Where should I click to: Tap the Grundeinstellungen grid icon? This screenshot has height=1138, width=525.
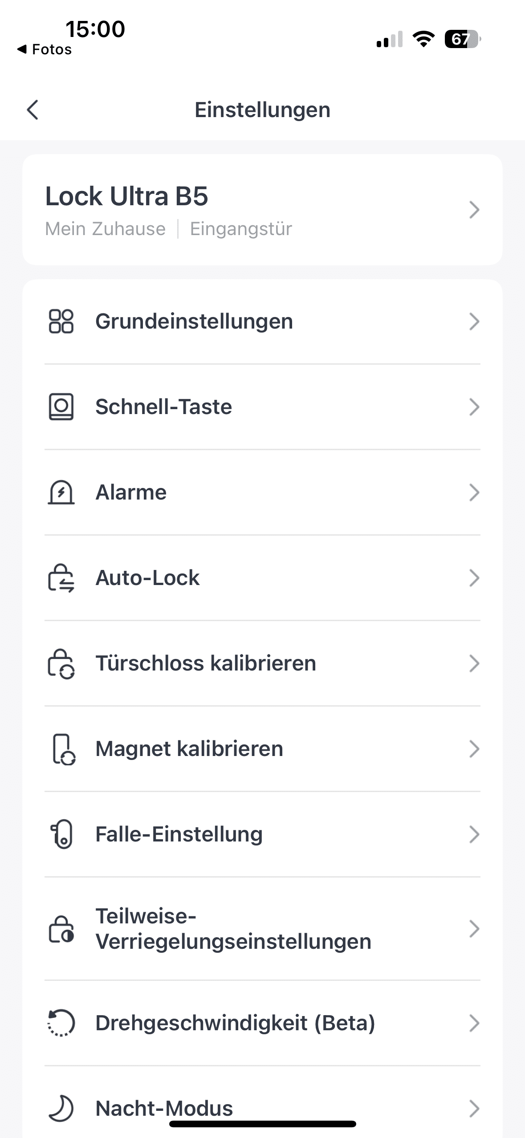point(61,321)
